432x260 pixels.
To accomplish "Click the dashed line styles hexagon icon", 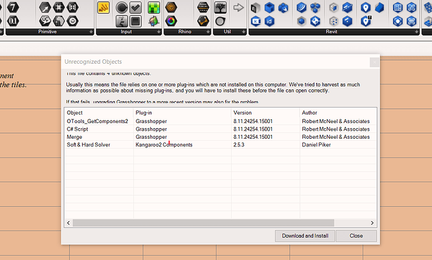I will [203, 7].
